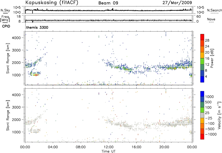The image size is (222, 153).
Task: Click the '60' tick on Nave axis
Action: point(198,17)
